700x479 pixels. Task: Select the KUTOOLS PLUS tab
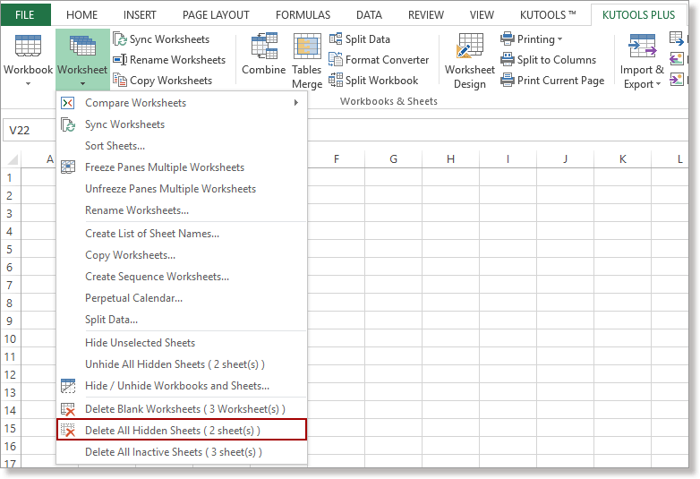click(x=638, y=15)
